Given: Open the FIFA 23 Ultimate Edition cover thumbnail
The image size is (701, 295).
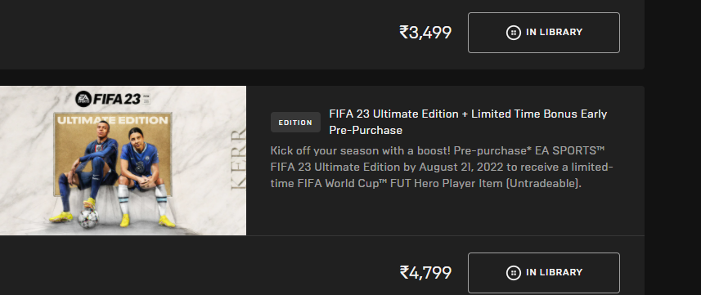Looking at the screenshot, I should 123,160.
